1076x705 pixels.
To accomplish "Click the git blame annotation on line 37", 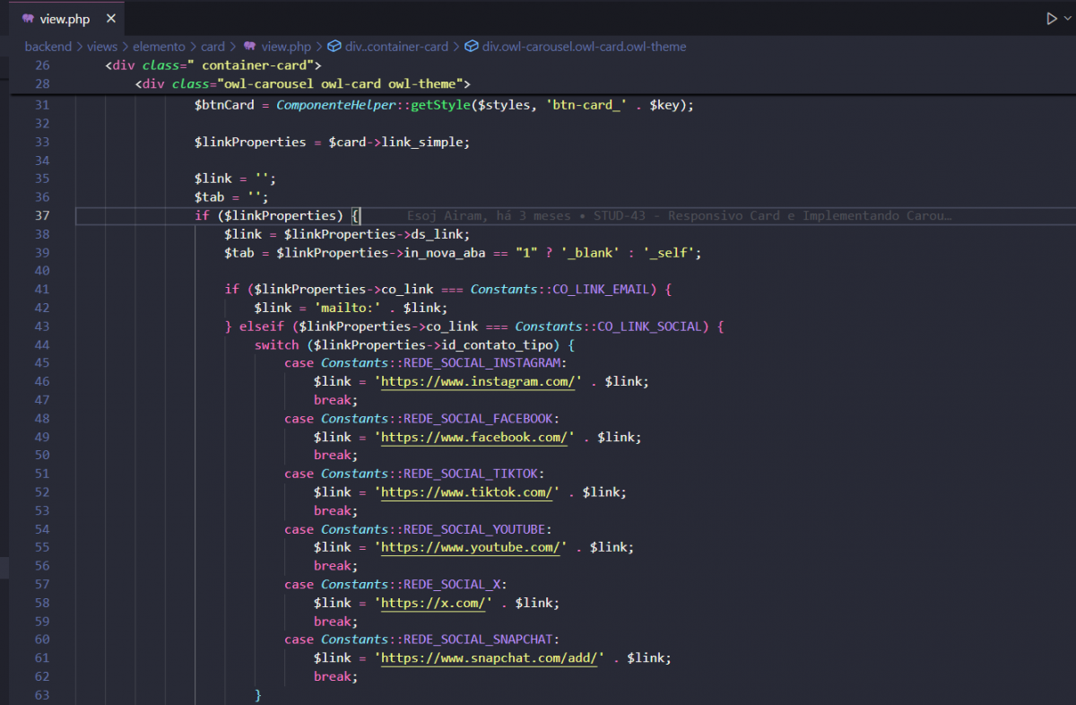I will coord(678,216).
